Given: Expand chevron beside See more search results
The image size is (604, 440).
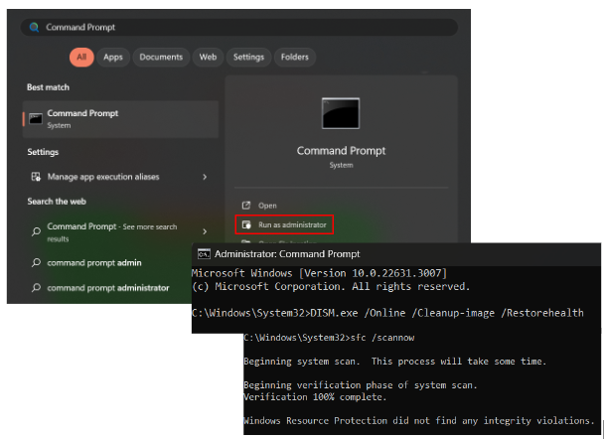Looking at the screenshot, I should pos(205,231).
